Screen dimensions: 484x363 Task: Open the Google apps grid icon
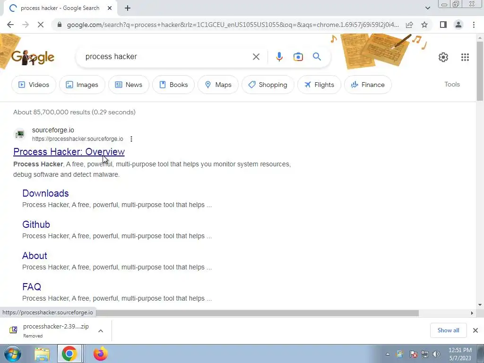[465, 57]
